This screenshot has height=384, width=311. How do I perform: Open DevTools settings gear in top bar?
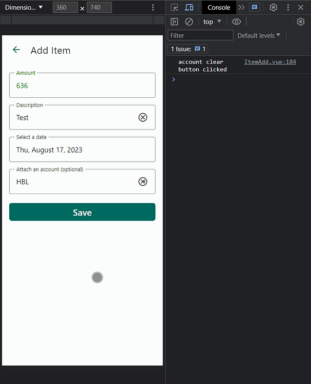[273, 7]
